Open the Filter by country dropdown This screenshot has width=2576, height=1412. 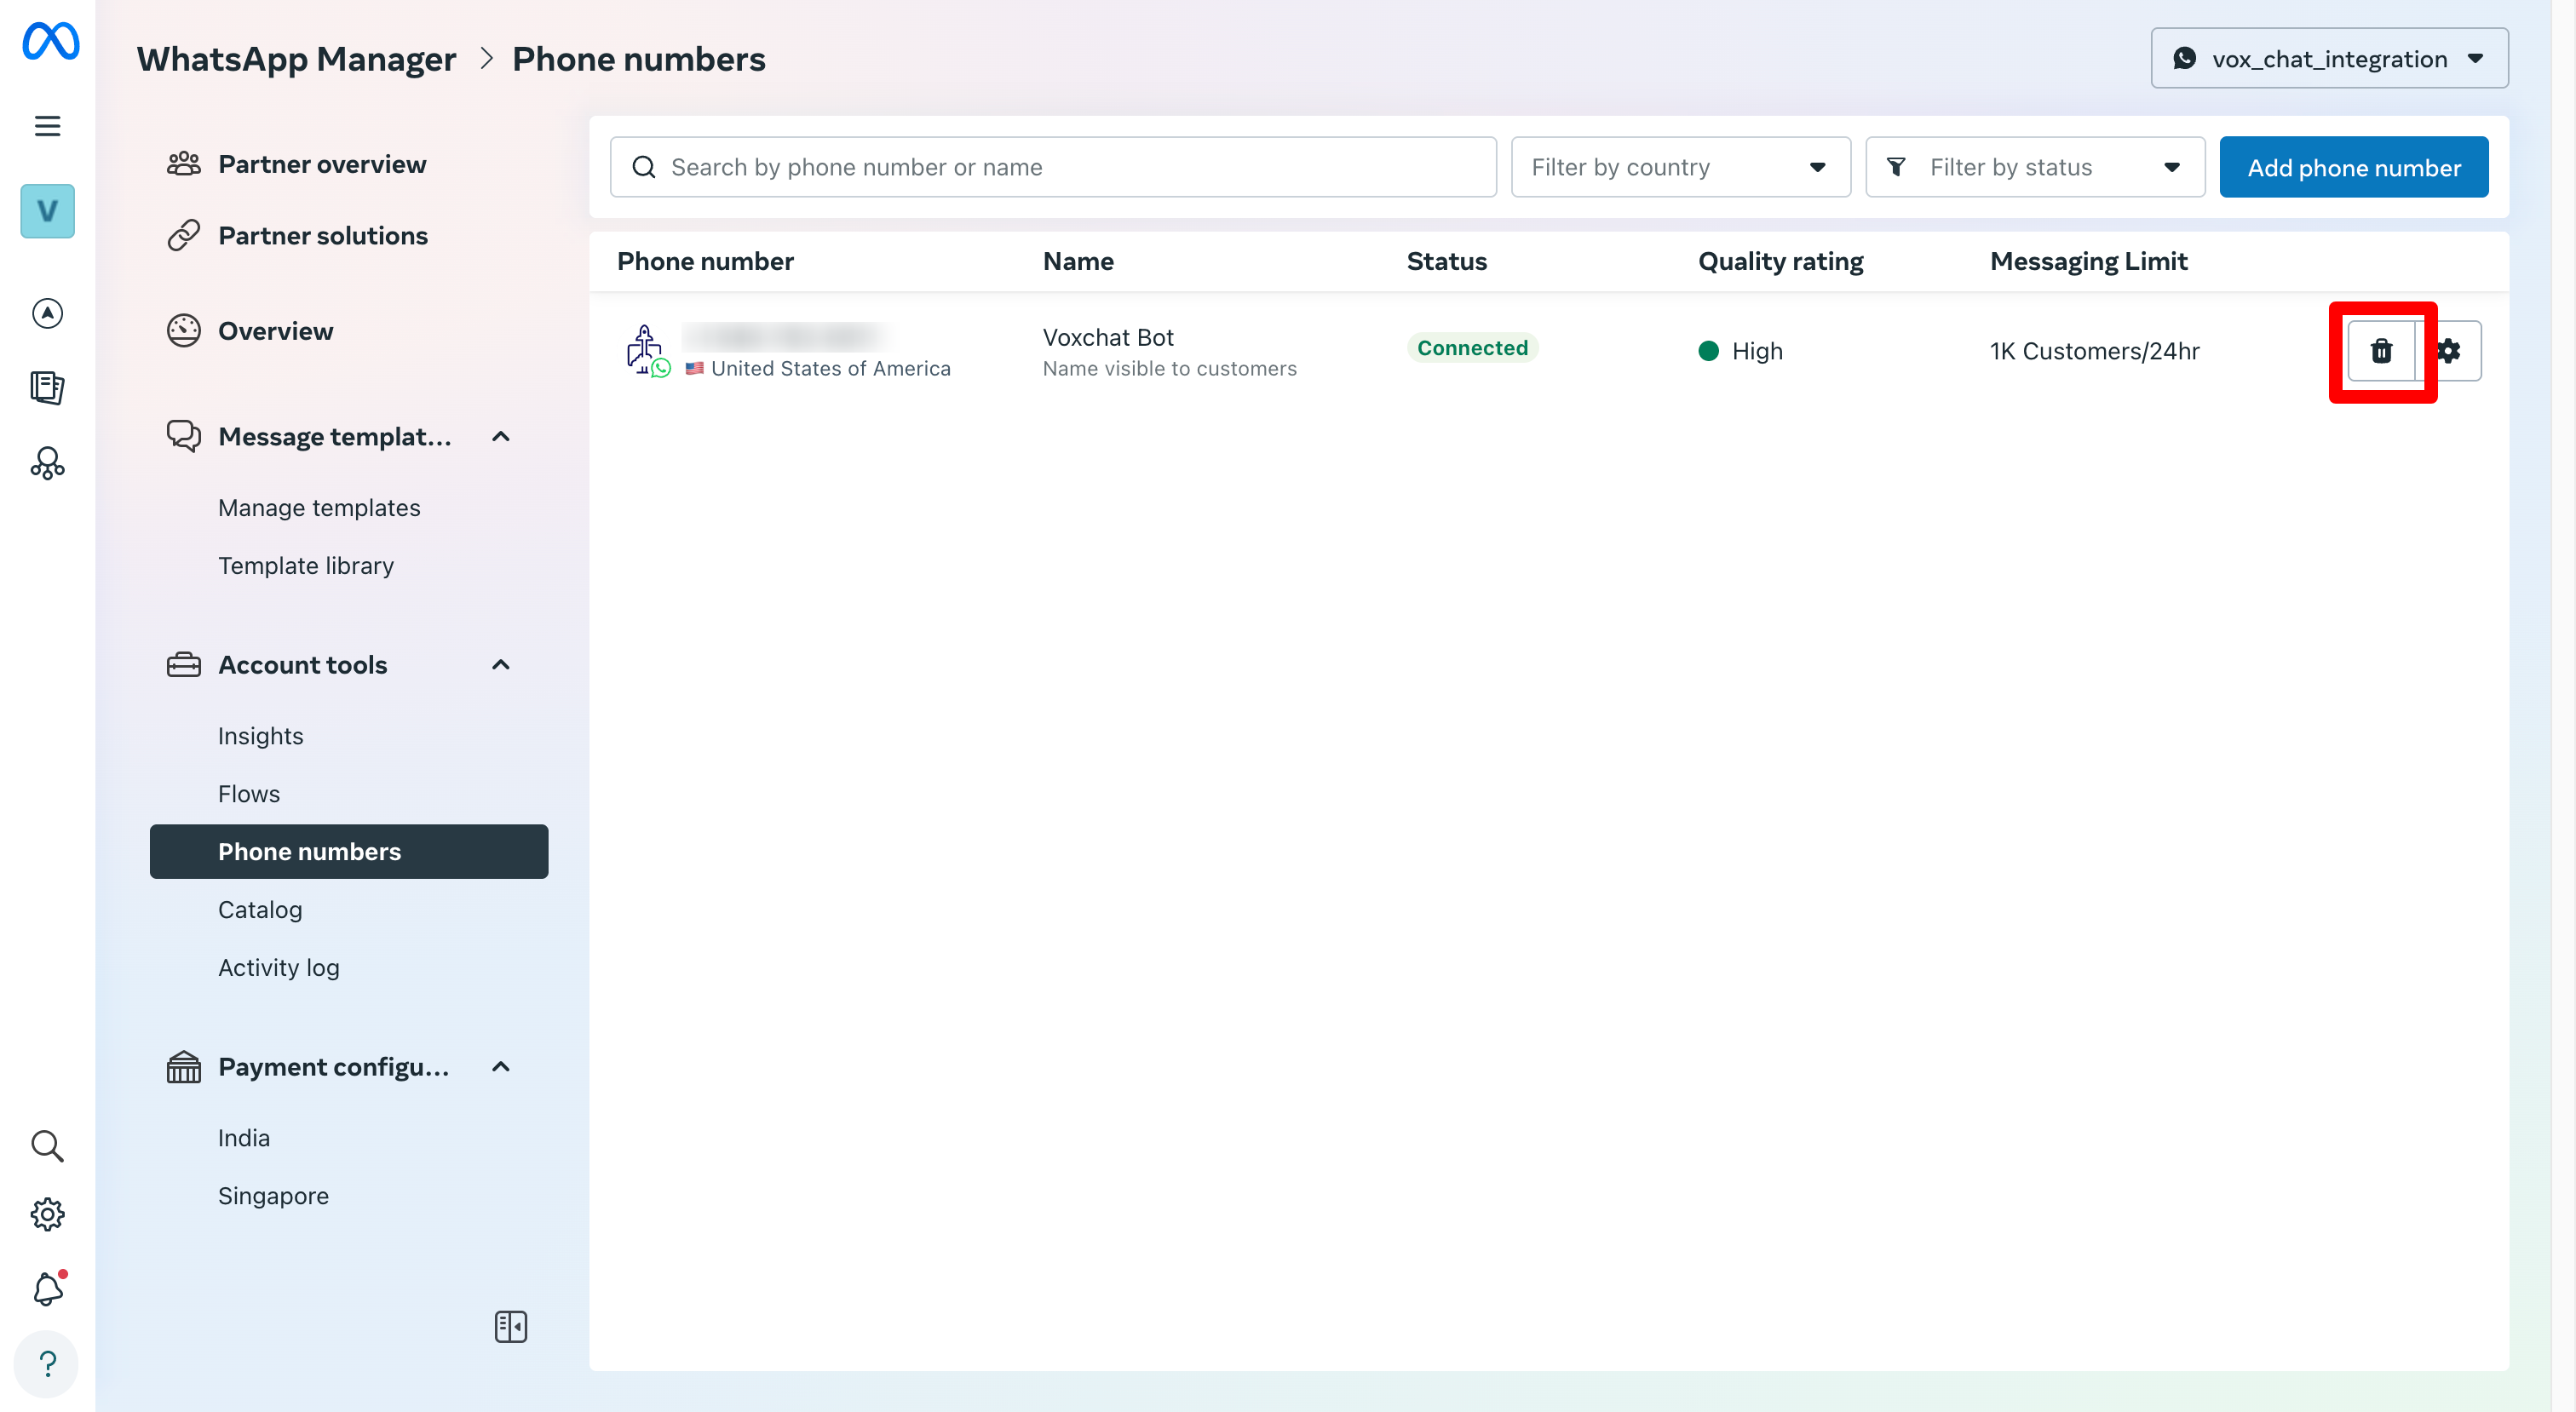tap(1680, 167)
